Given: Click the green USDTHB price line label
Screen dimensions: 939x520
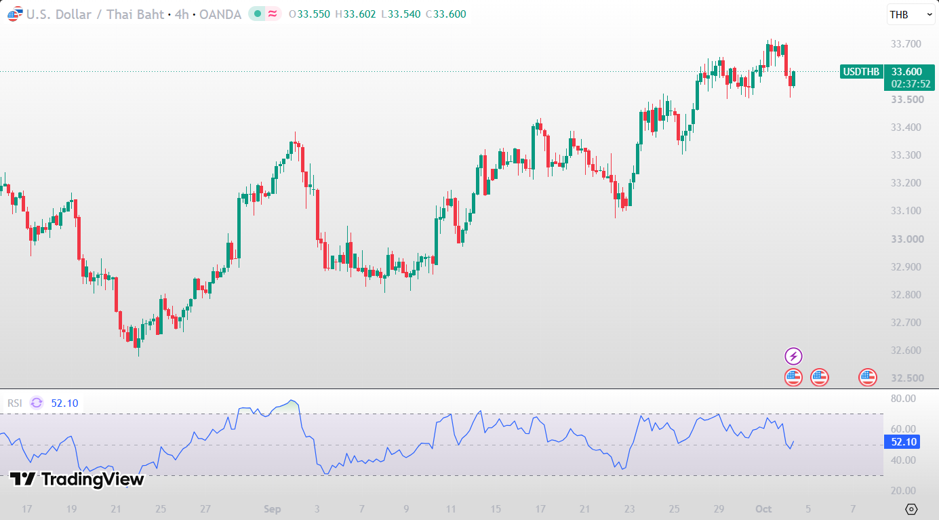Looking at the screenshot, I should [x=861, y=71].
